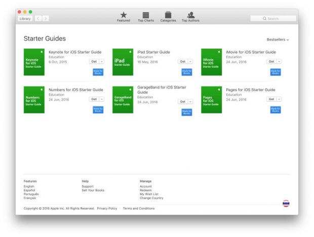This screenshot has width=314, height=237.
Task: Select Español in footer Features
Action: pos(29,190)
